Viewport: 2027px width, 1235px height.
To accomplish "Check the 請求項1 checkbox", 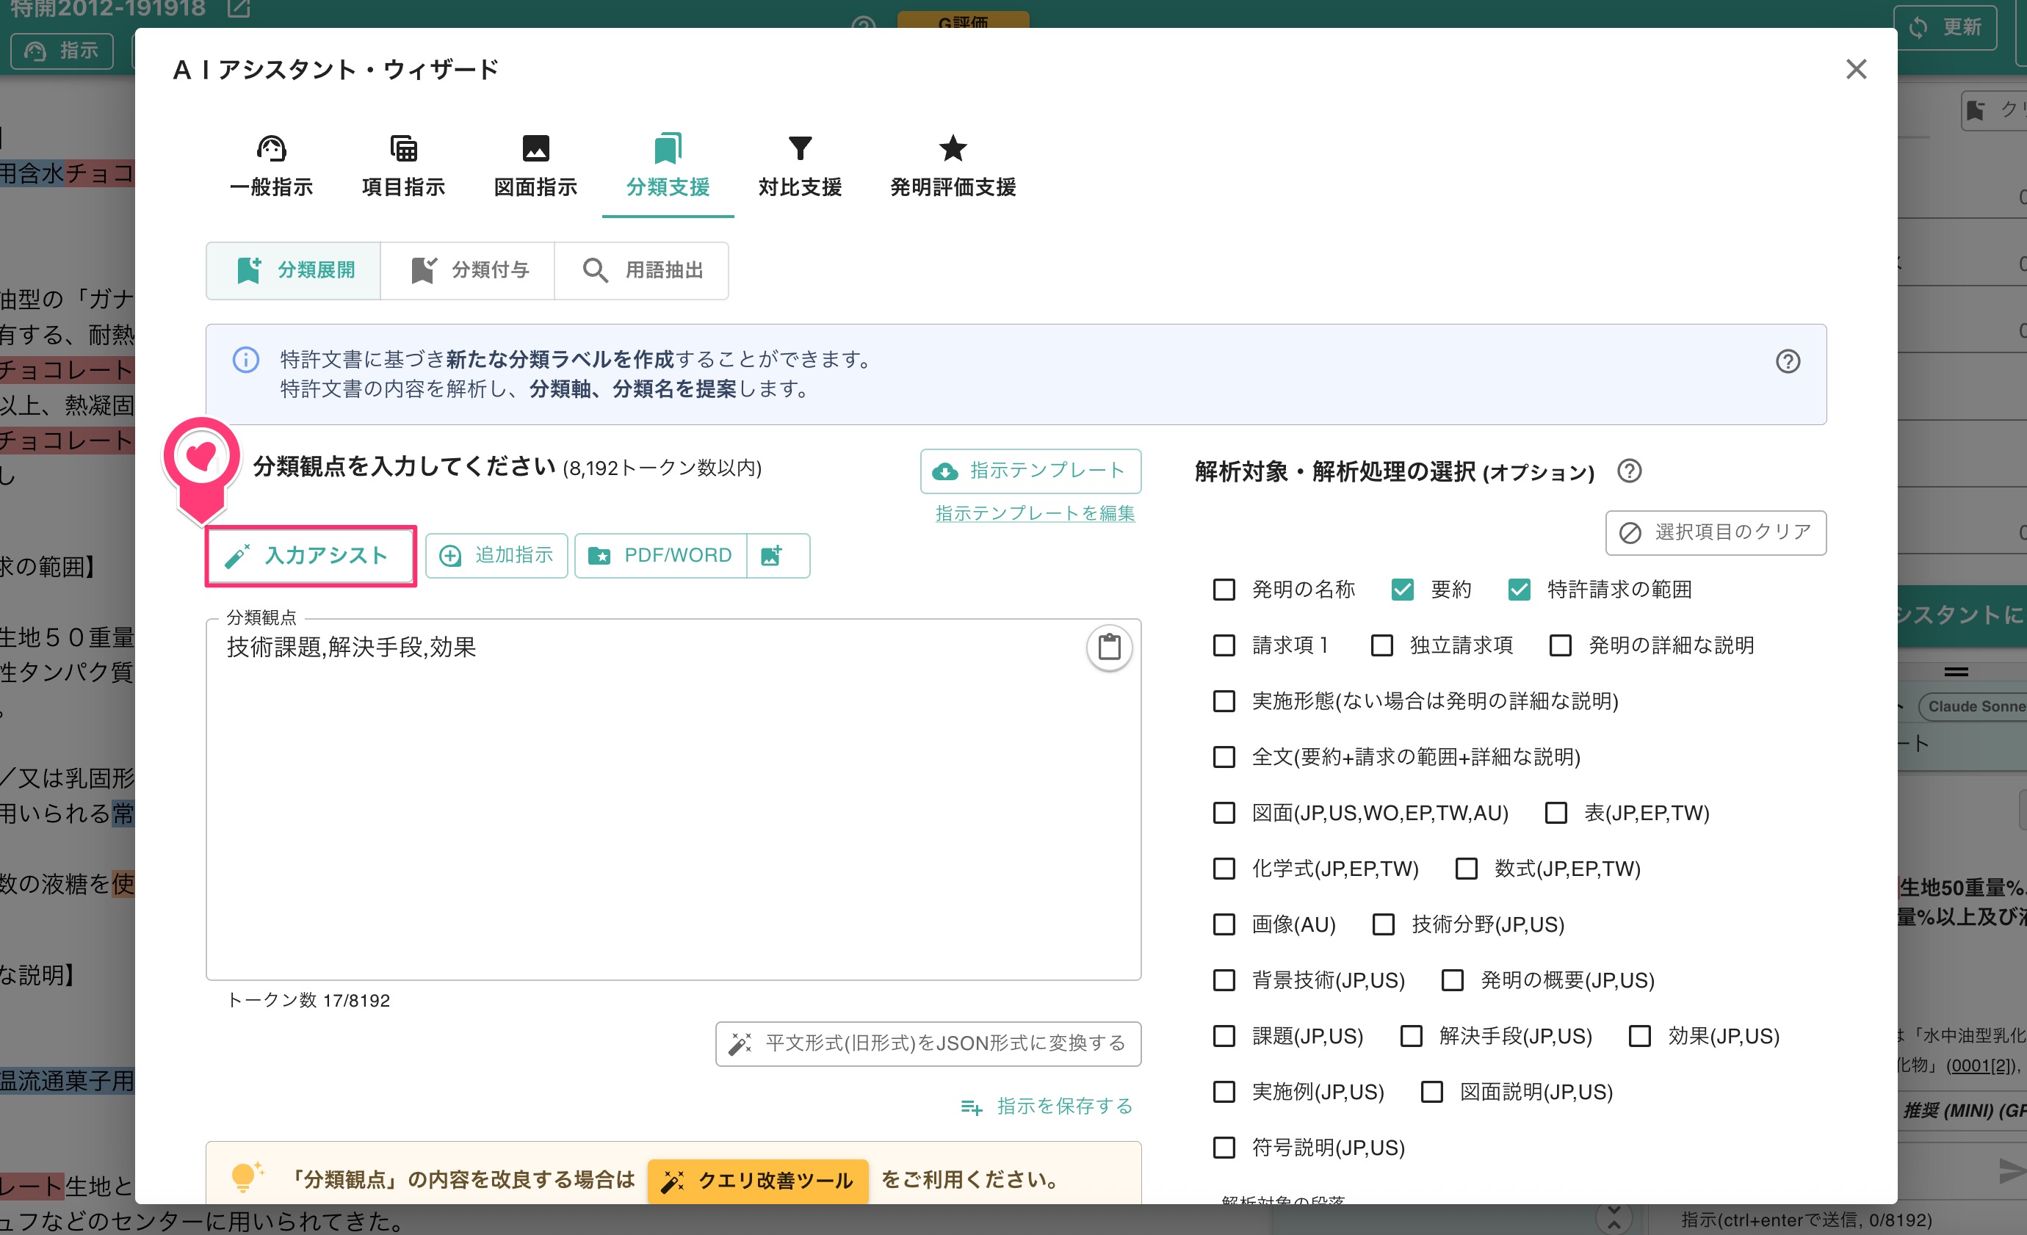I will 1224,645.
